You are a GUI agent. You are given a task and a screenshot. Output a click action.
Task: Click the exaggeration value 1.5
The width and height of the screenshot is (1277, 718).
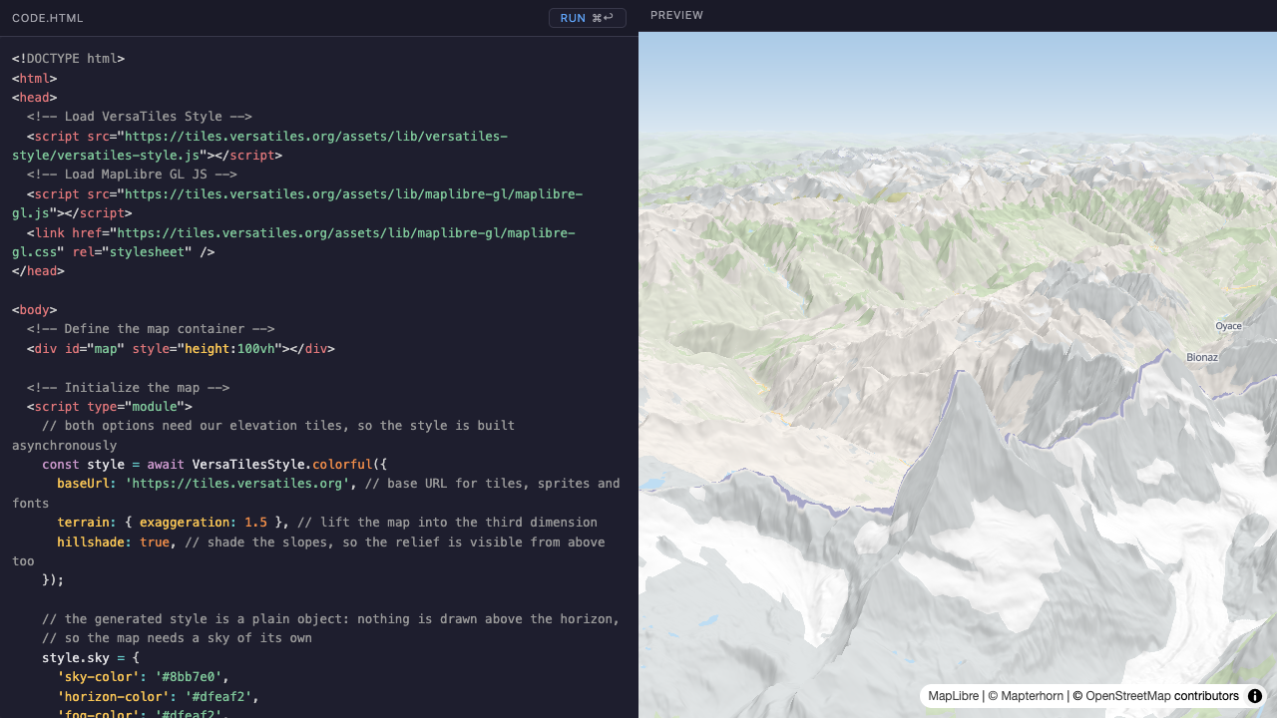click(x=255, y=523)
